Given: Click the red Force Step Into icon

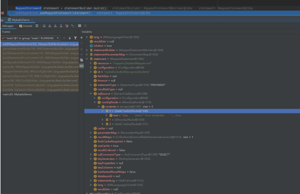Looking at the screenshot, I should (55, 26).
